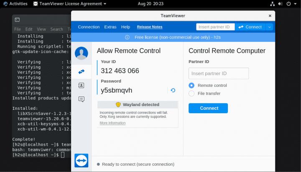Image resolution: width=301 pixels, height=172 pixels.
Task: Click the profile avatar icon in sidebar
Action: tap(81, 53)
